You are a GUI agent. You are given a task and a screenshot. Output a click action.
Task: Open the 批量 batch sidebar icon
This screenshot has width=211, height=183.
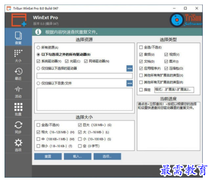click(x=18, y=109)
